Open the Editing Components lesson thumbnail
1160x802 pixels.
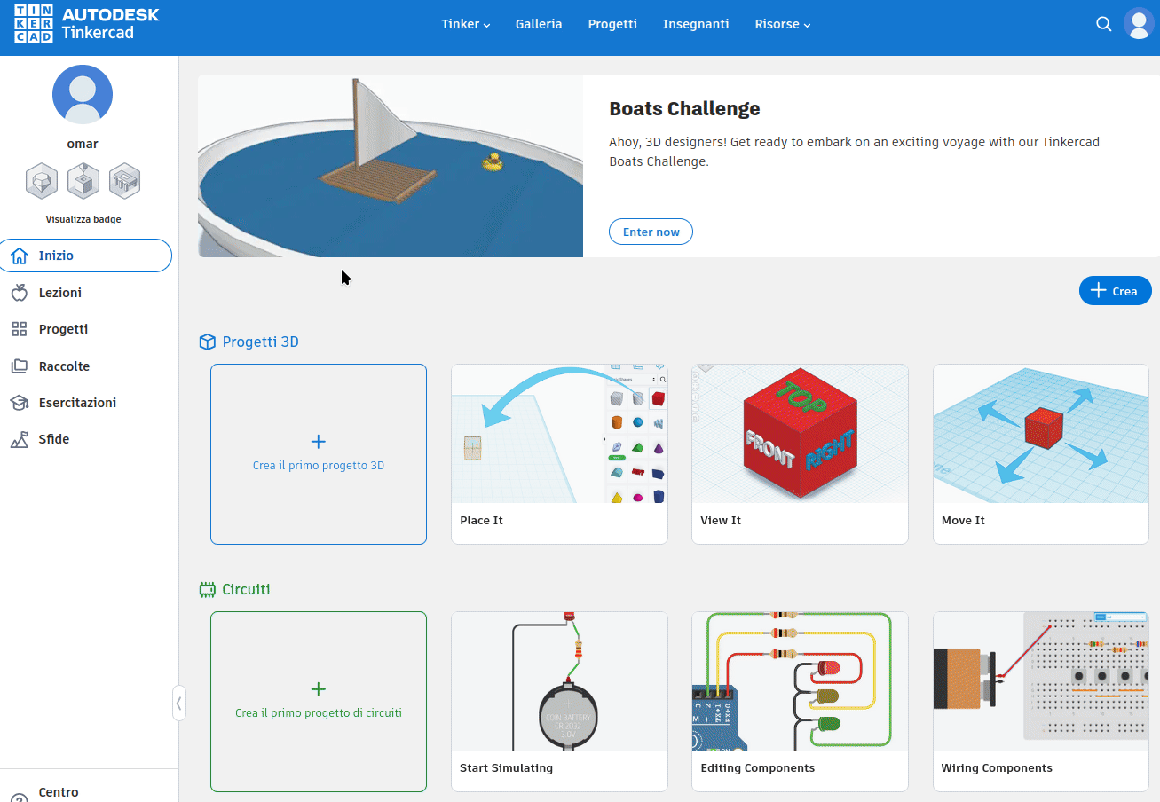pos(800,681)
